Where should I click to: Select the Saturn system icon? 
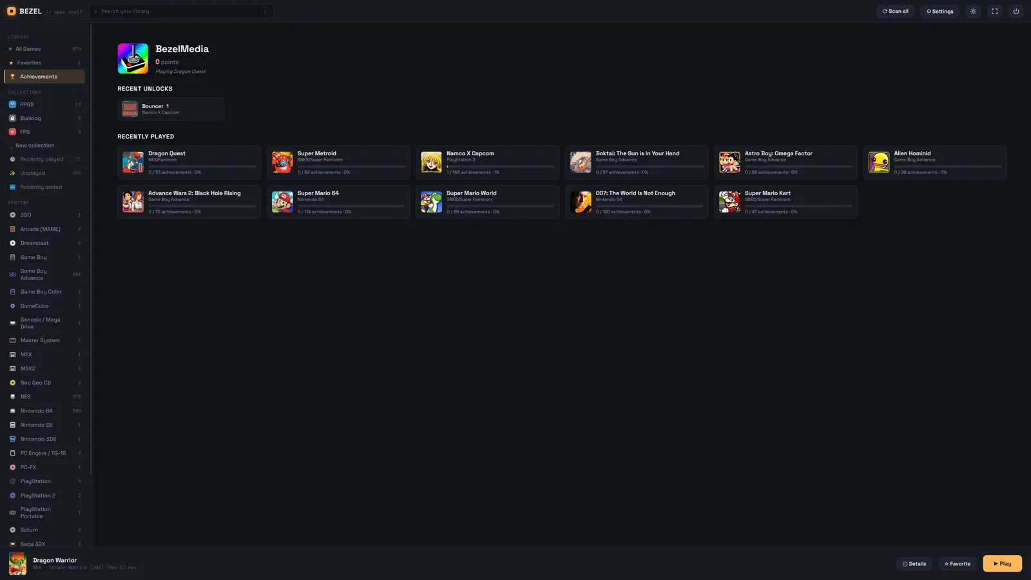12,530
